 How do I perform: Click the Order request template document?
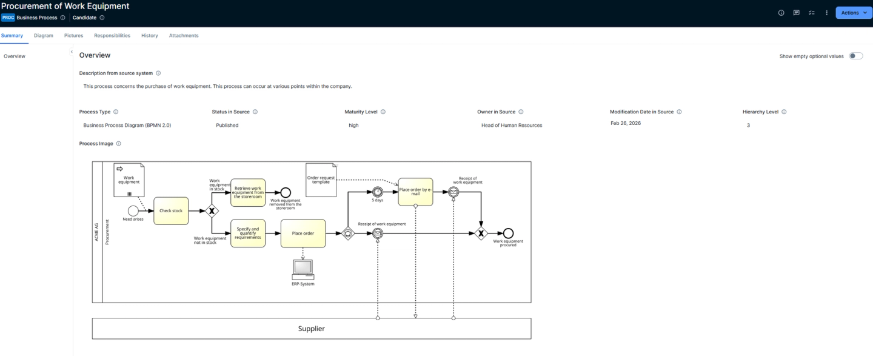click(x=321, y=180)
